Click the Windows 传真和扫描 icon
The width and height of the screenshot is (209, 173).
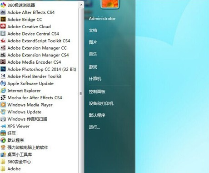(x=3, y=119)
